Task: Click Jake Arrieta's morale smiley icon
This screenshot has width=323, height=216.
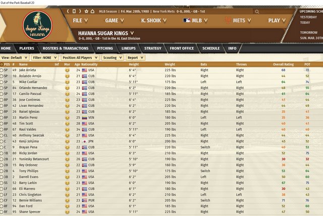Action: click(67, 70)
